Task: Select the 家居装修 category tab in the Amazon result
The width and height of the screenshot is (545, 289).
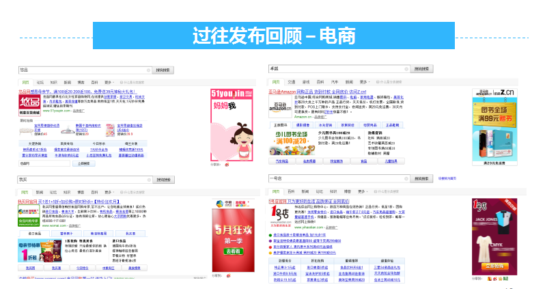Action: click(348, 125)
